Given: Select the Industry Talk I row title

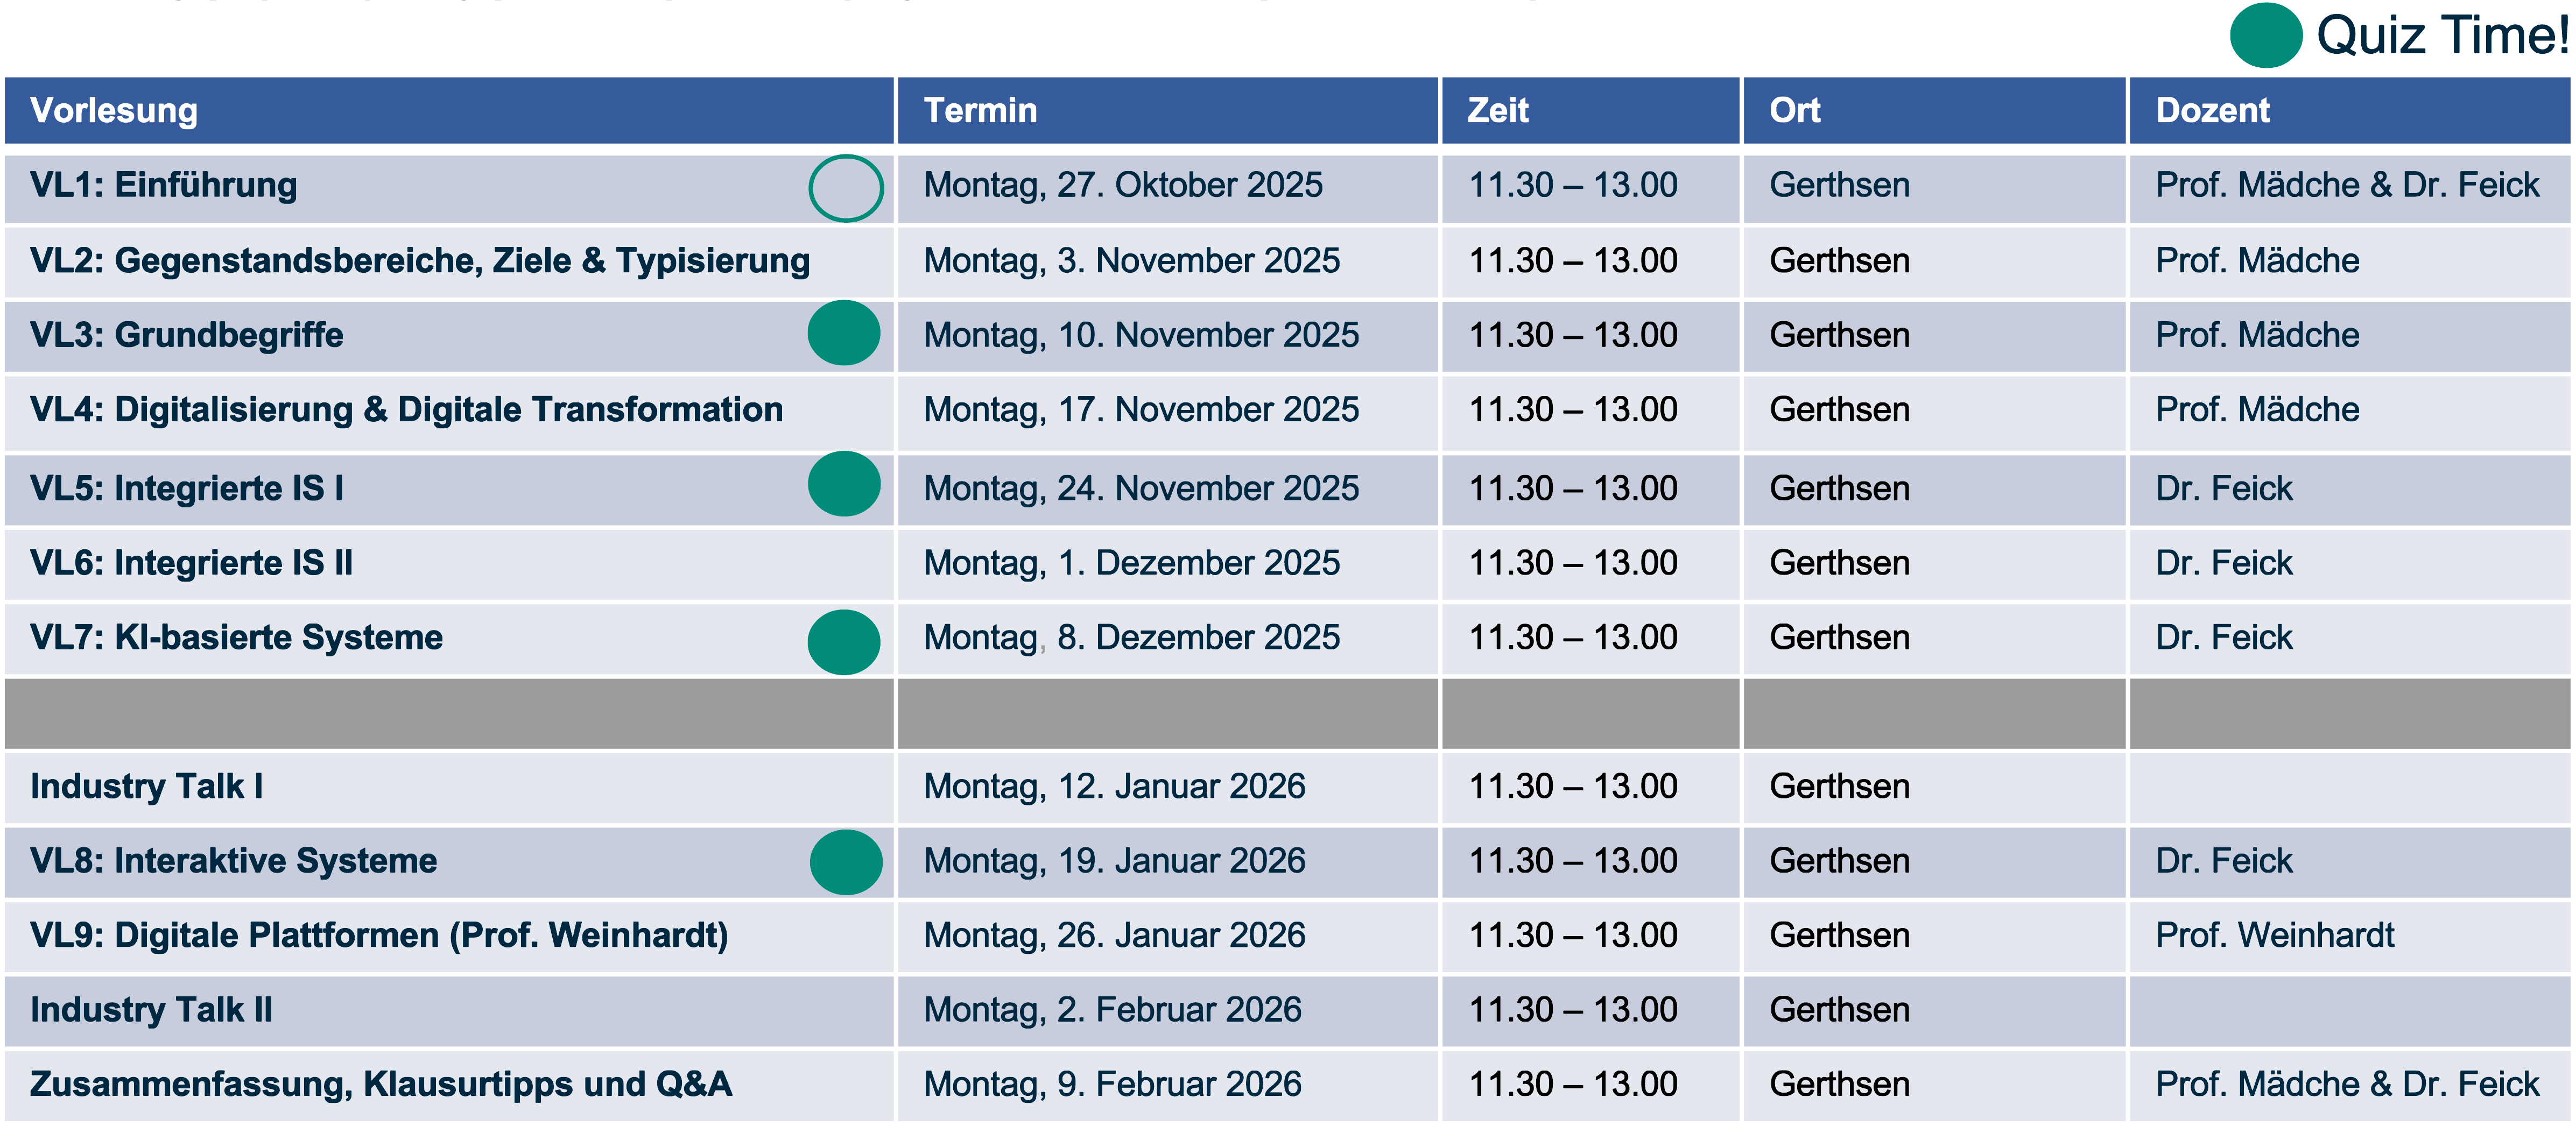Looking at the screenshot, I should [147, 787].
